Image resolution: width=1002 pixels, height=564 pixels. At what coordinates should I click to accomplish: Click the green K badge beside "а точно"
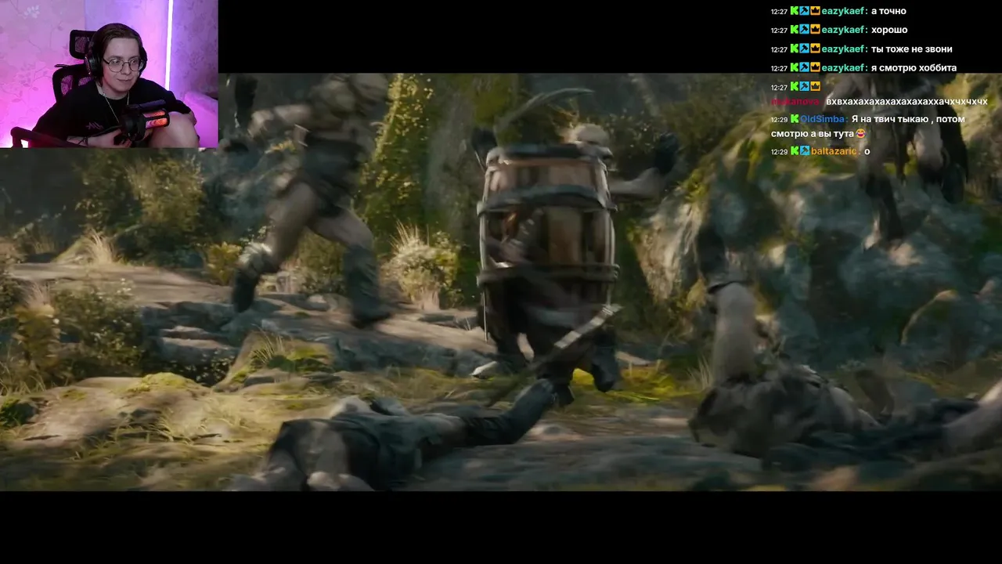click(x=795, y=11)
